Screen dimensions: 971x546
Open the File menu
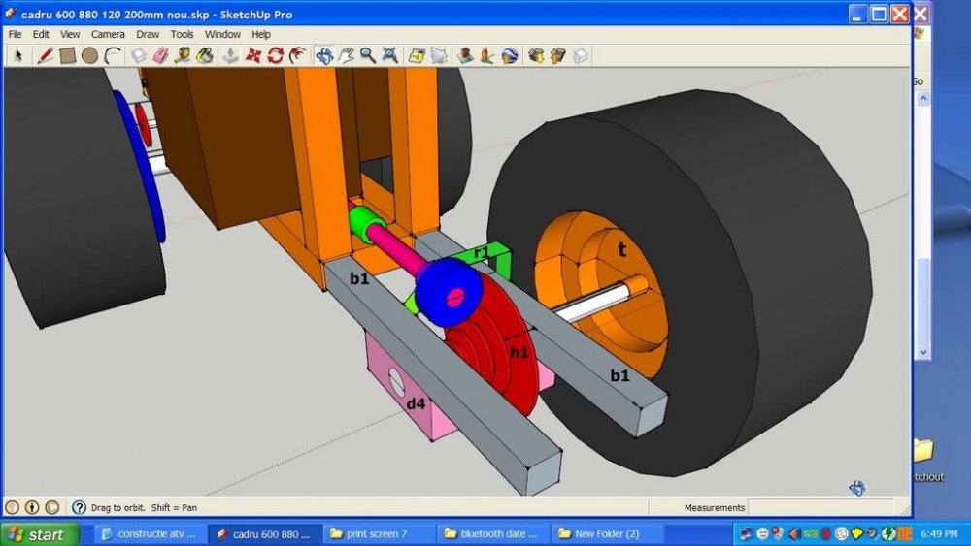(15, 35)
